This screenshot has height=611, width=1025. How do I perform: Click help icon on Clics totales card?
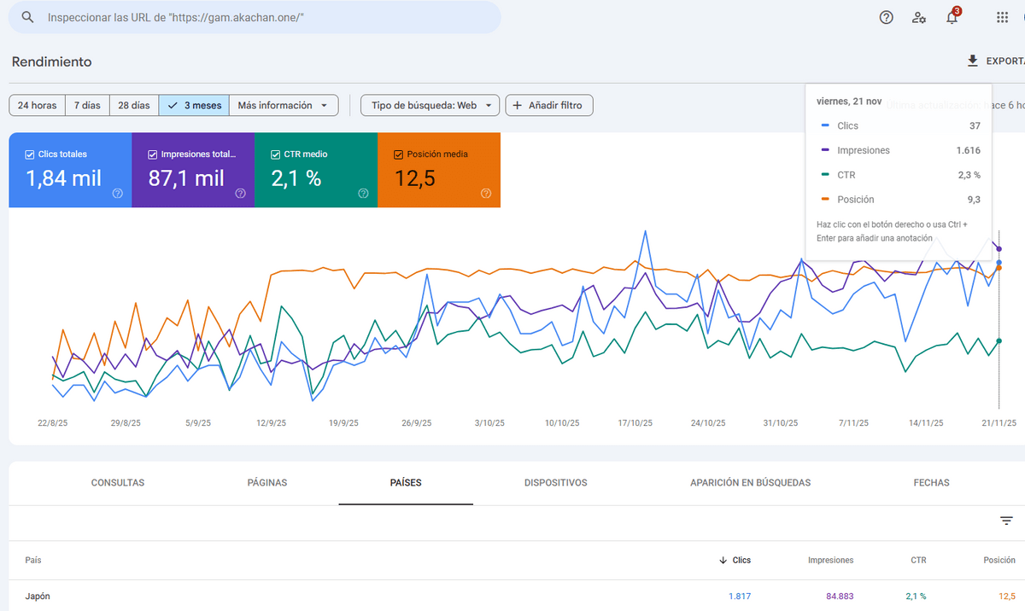118,194
